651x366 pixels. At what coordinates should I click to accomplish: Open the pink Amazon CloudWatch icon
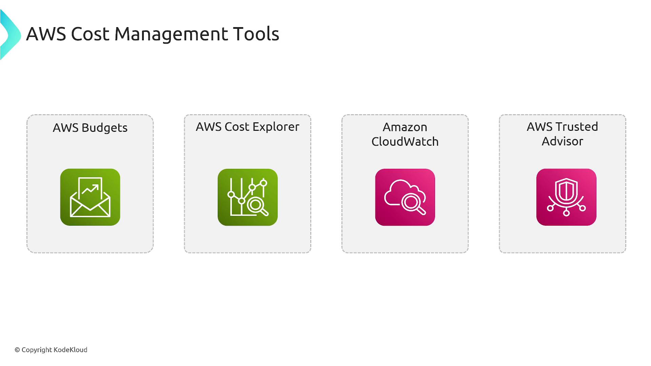click(405, 197)
